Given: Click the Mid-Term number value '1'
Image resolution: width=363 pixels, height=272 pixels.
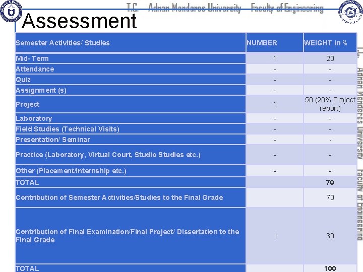Looking at the screenshot, I should click(275, 58).
